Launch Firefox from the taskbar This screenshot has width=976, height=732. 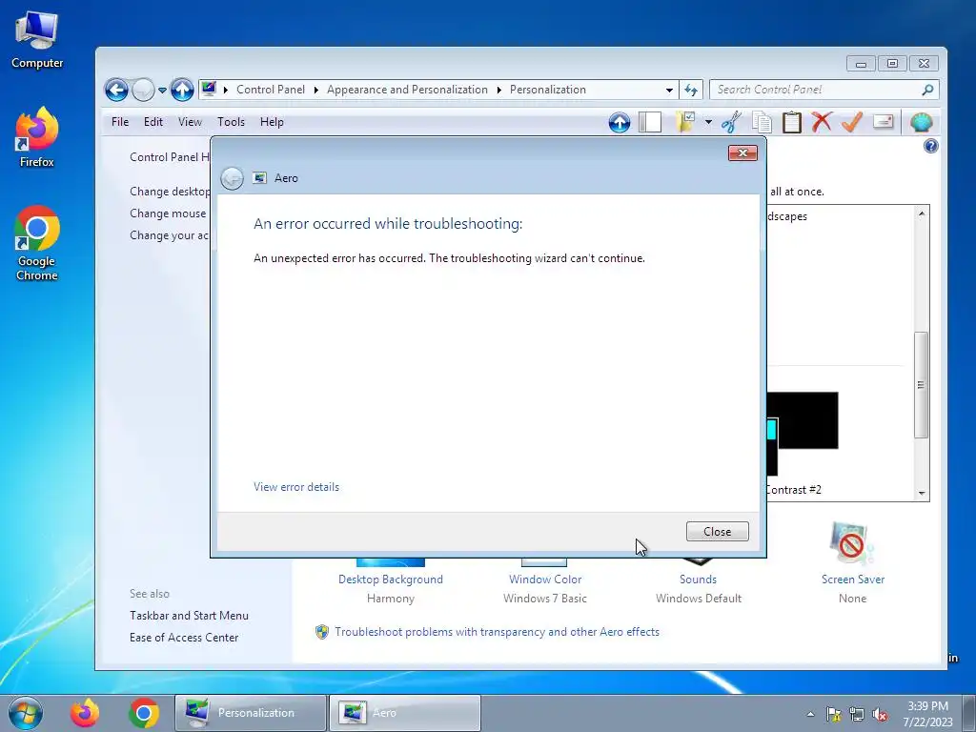point(85,713)
